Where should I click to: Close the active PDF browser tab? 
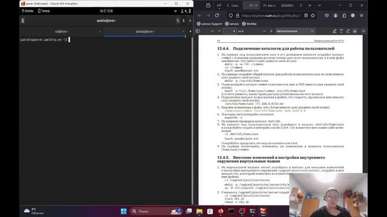[x=256, y=5]
